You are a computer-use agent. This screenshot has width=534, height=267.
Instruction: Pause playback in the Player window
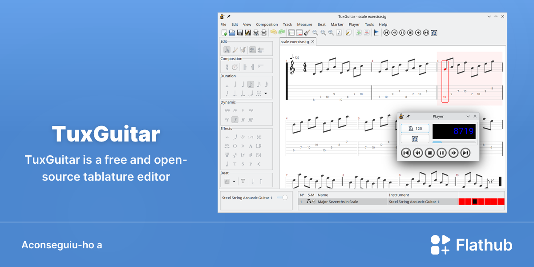(441, 153)
